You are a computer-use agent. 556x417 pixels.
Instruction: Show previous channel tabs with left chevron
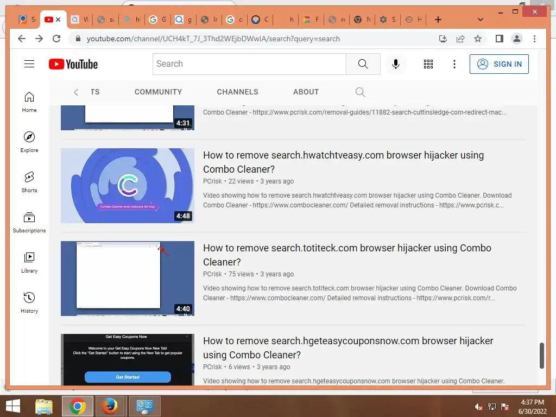click(x=76, y=92)
